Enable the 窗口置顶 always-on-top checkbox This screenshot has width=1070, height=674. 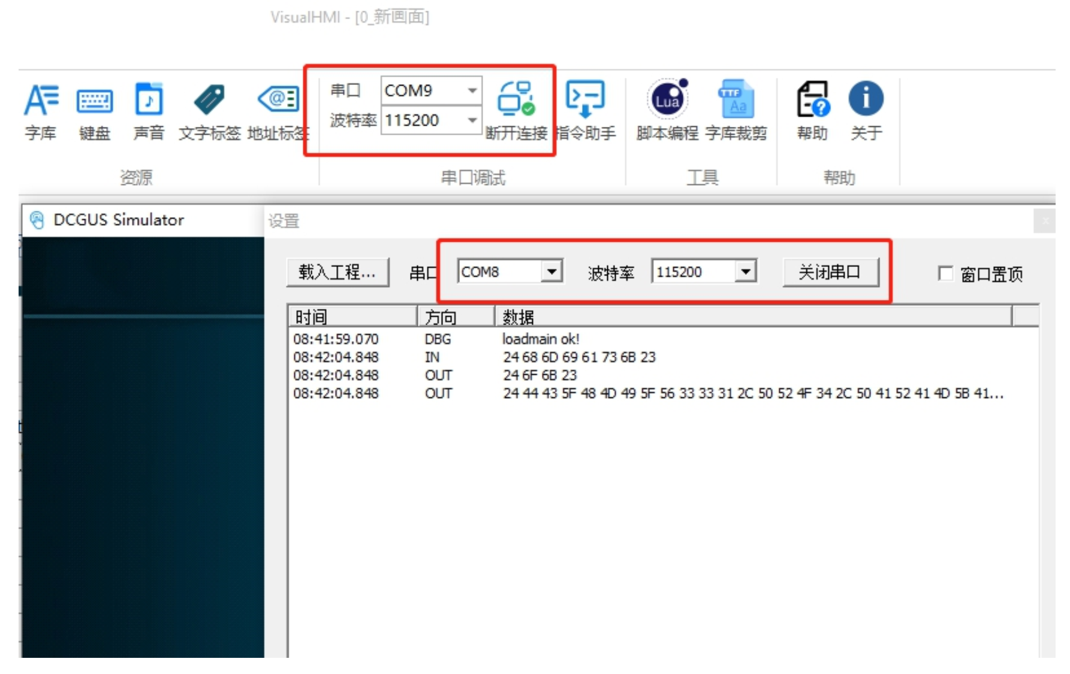coord(945,274)
